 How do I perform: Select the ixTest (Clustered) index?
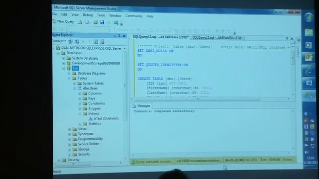click(106, 118)
